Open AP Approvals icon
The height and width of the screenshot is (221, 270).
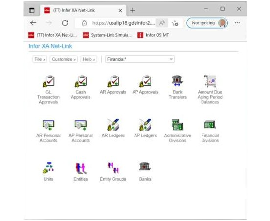[x=145, y=81]
